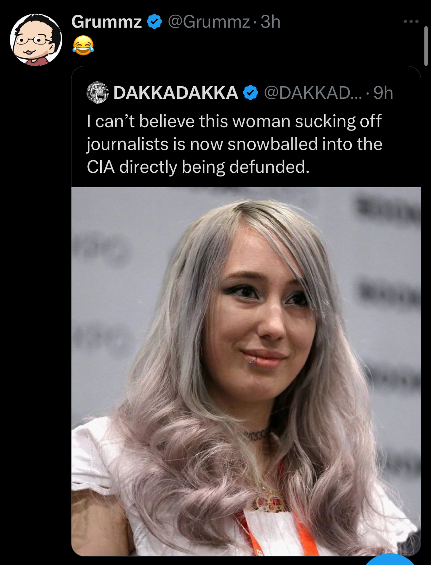Click the verified badge next to Grummz

(154, 22)
